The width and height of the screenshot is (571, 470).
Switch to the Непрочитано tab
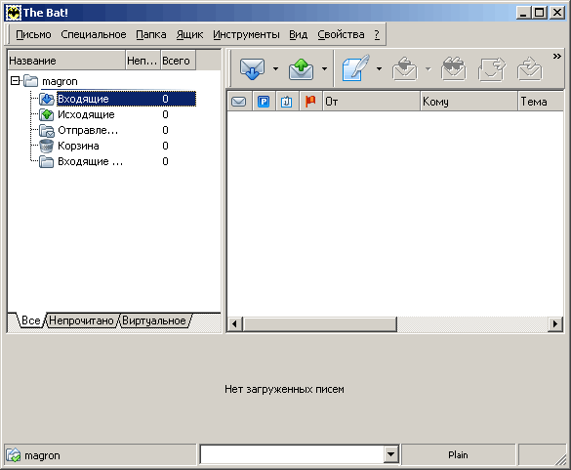point(82,320)
